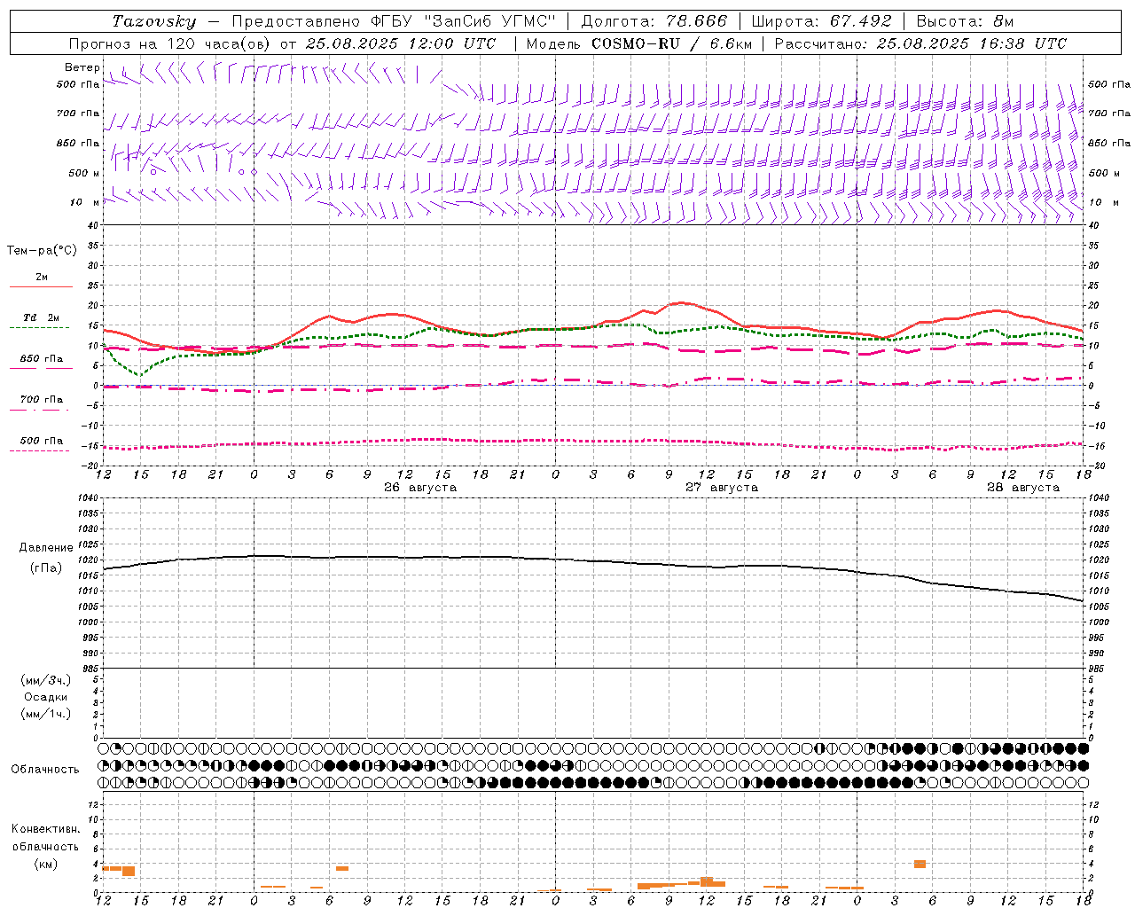The width and height of the screenshot is (1135, 908).
Task: Click the "10 м" label left of wind barbs
Action: click(x=84, y=202)
